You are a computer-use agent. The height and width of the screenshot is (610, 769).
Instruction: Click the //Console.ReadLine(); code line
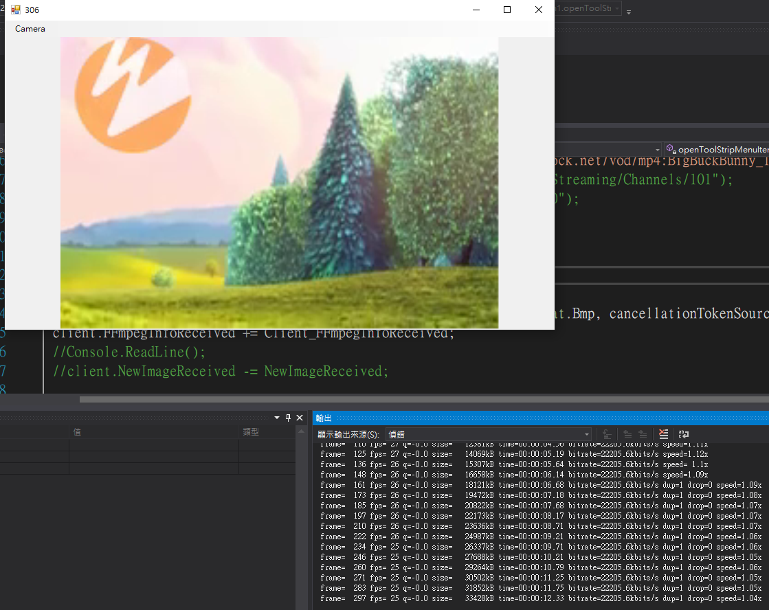129,352
